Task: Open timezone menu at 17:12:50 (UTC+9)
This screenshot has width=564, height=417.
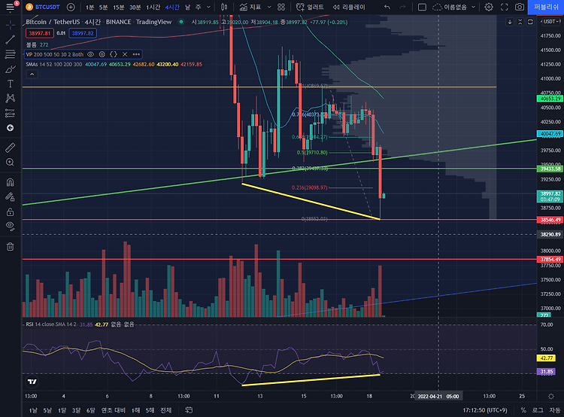Action: pos(485,410)
